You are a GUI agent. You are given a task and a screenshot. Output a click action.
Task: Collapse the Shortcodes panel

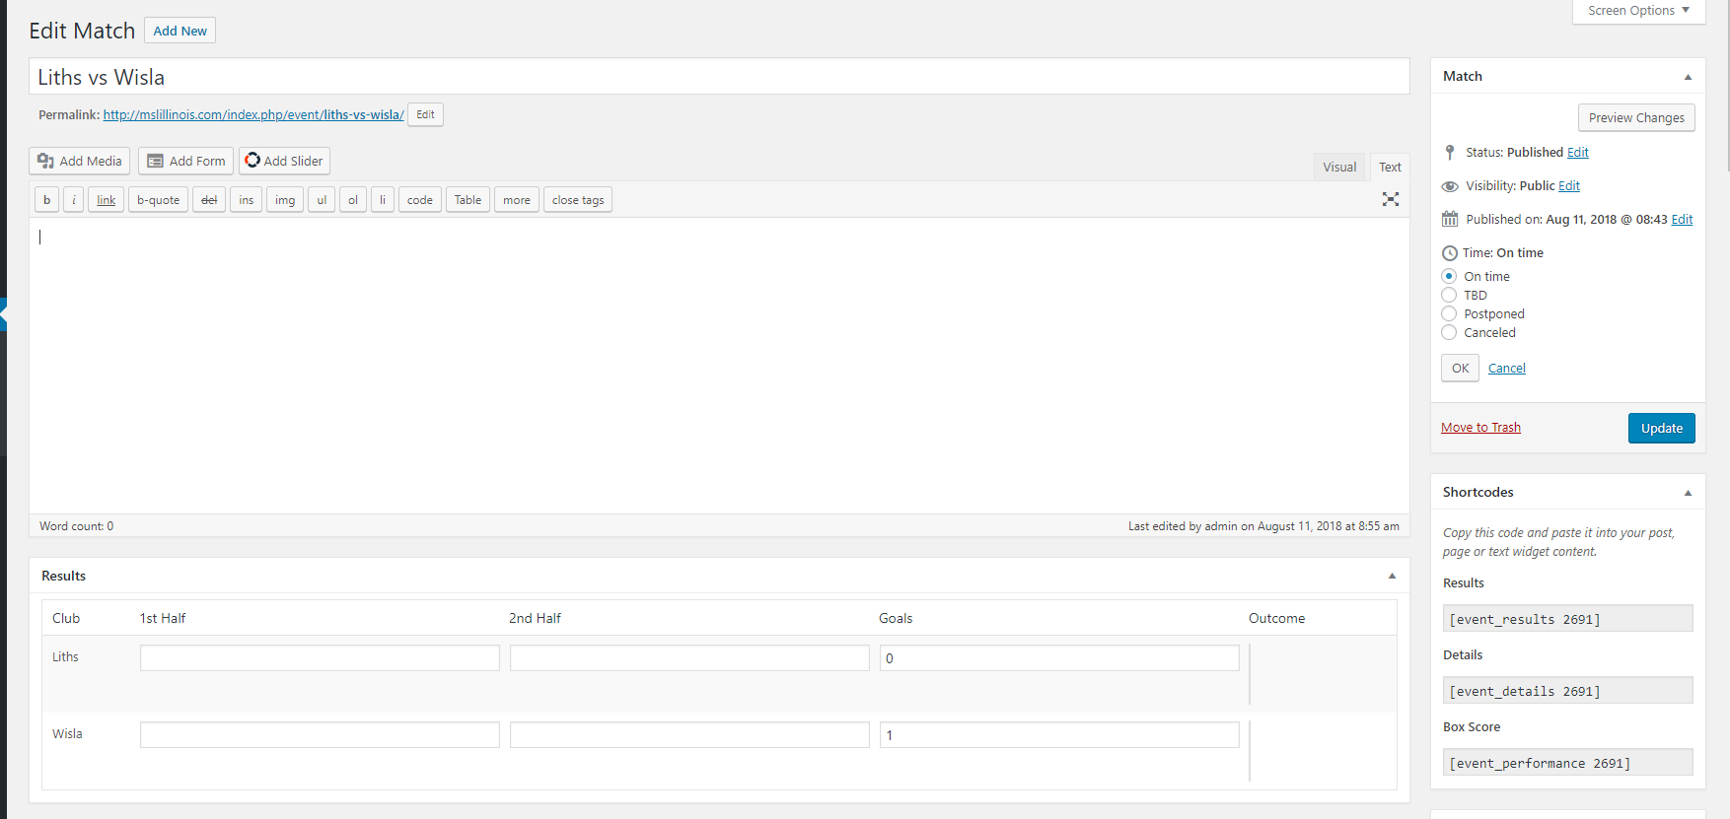[x=1688, y=493]
